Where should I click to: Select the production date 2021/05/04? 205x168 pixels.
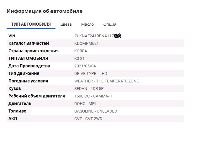click(85, 66)
